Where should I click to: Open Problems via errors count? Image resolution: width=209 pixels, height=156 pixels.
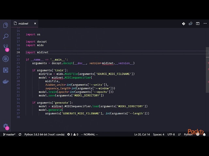tap(70, 135)
